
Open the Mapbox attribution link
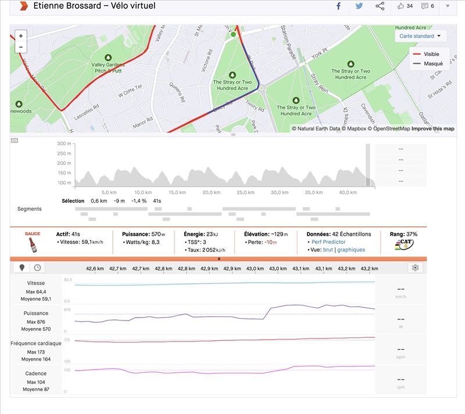coord(354,129)
